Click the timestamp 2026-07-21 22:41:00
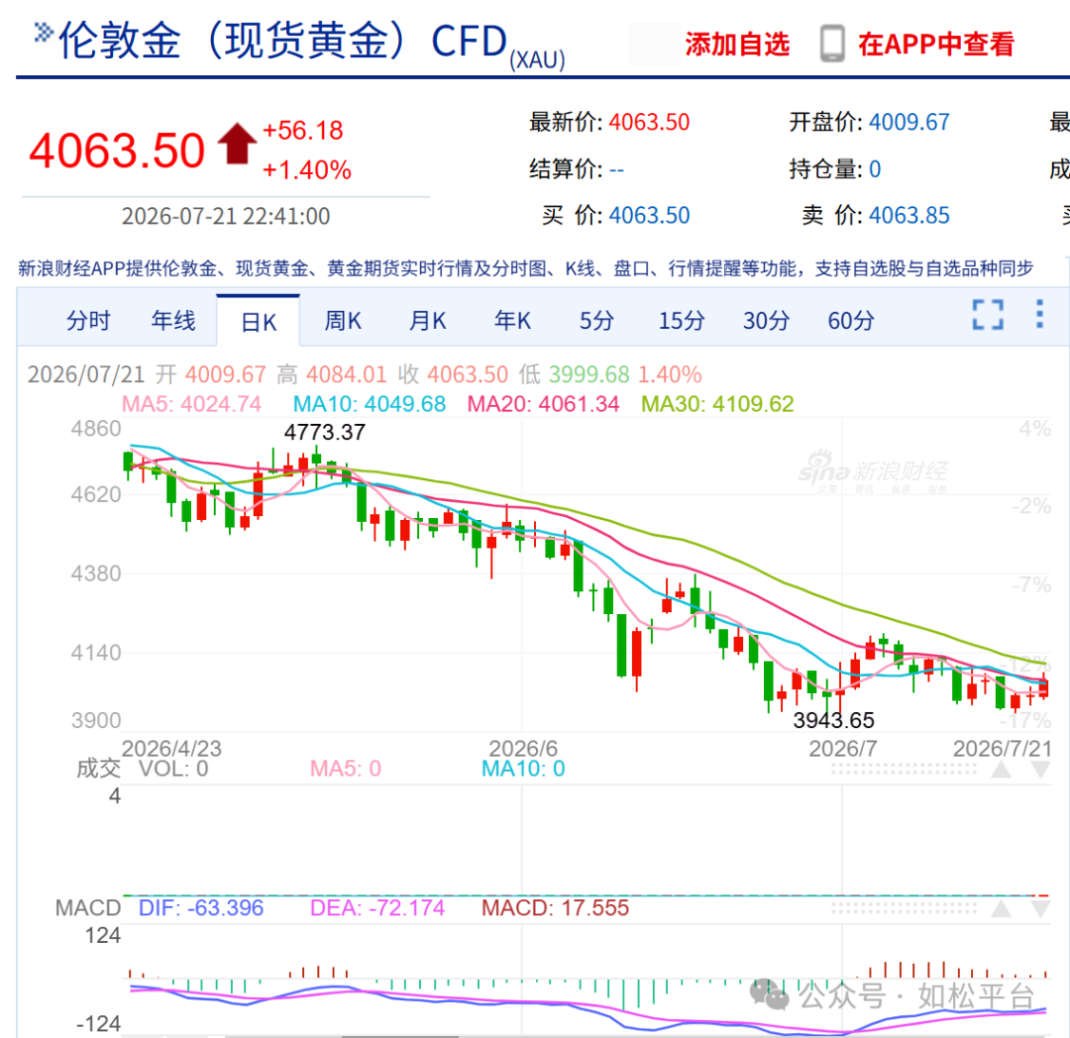The height and width of the screenshot is (1038, 1070). tap(226, 216)
